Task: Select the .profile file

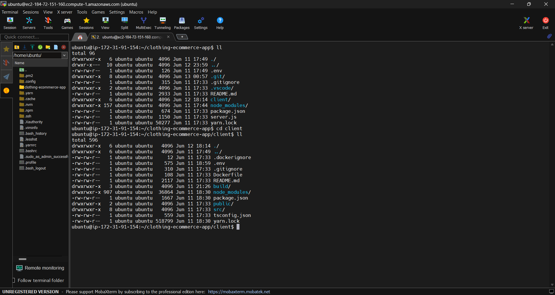Action: 28,162
